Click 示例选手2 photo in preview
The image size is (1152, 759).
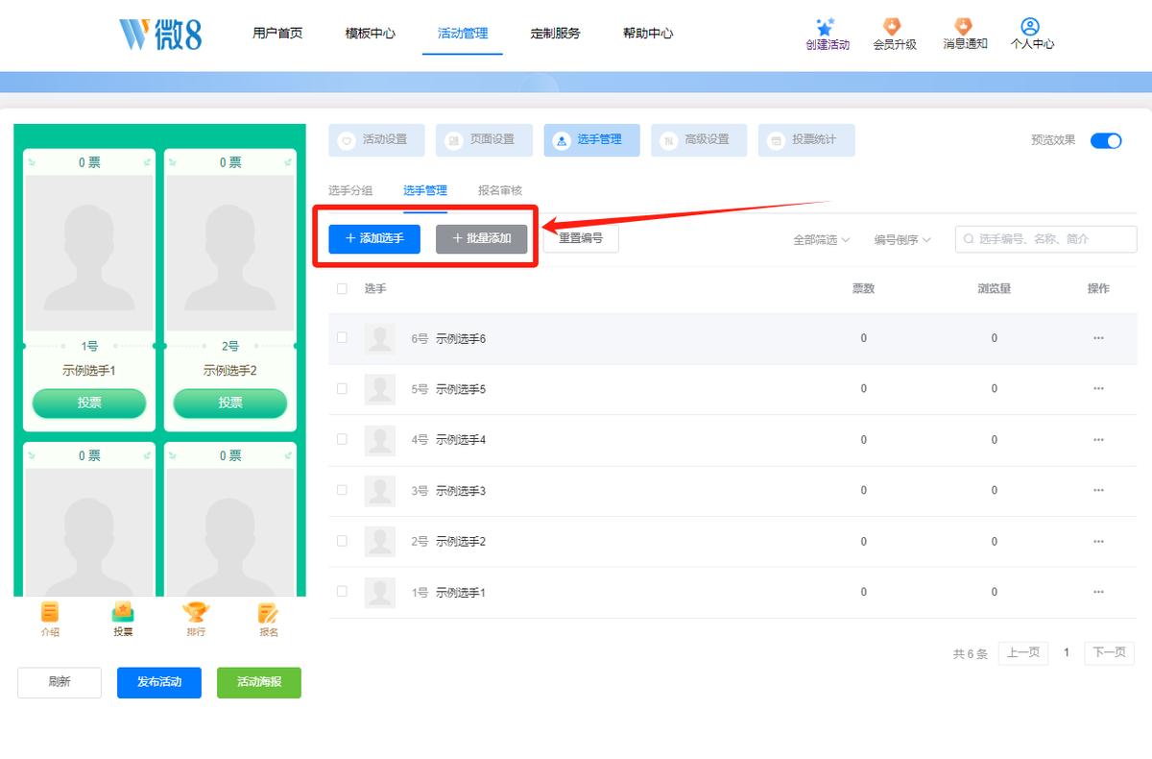(x=230, y=254)
